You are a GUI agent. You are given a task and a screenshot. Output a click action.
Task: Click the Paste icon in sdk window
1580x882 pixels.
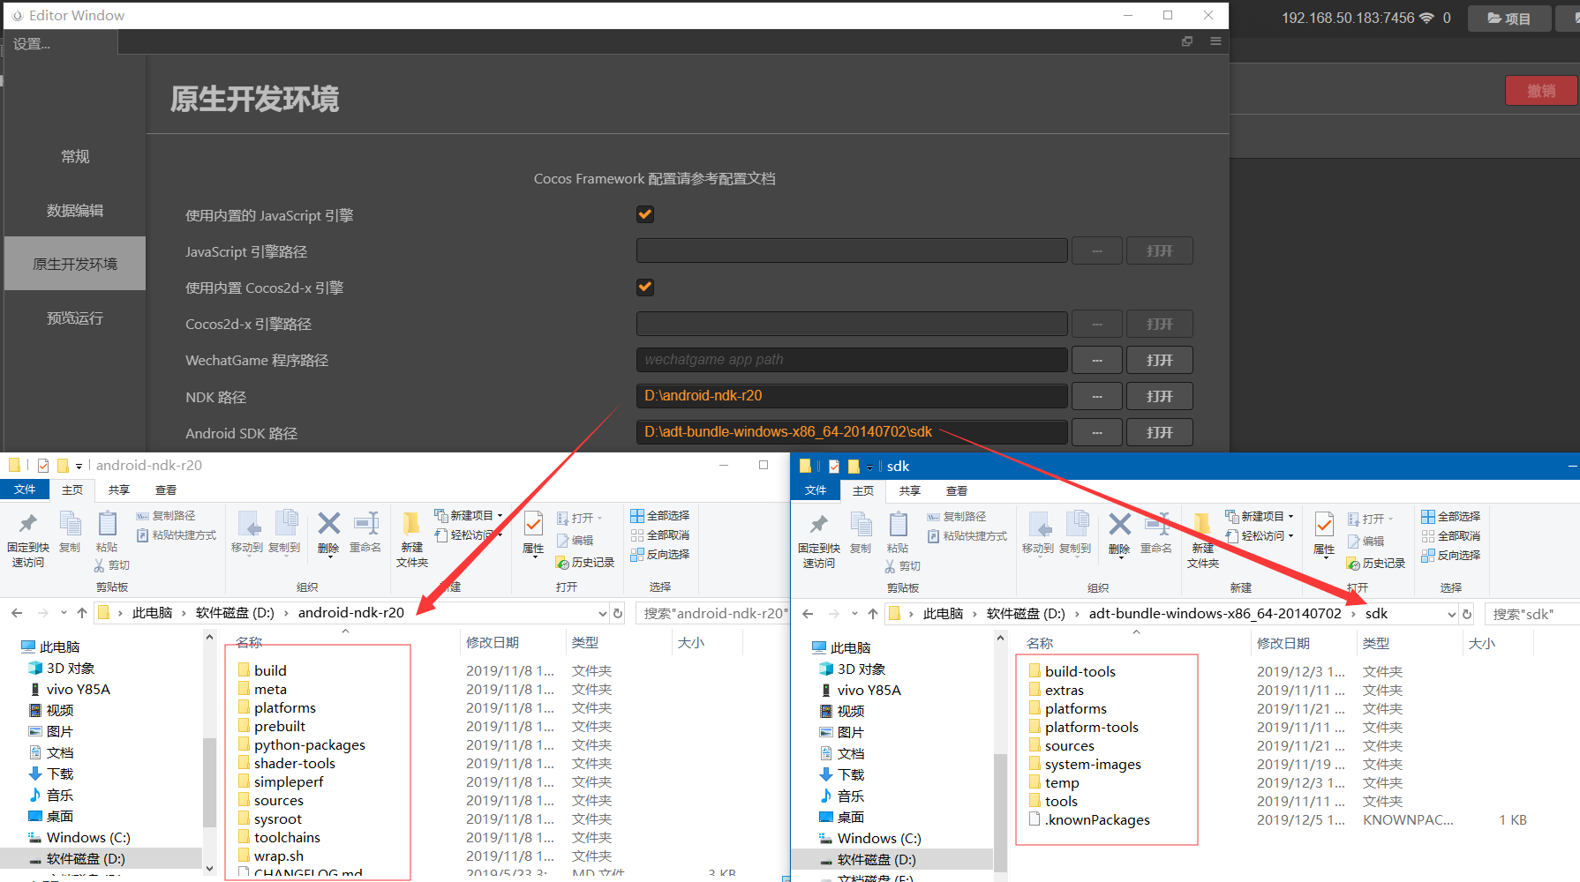[x=898, y=534]
